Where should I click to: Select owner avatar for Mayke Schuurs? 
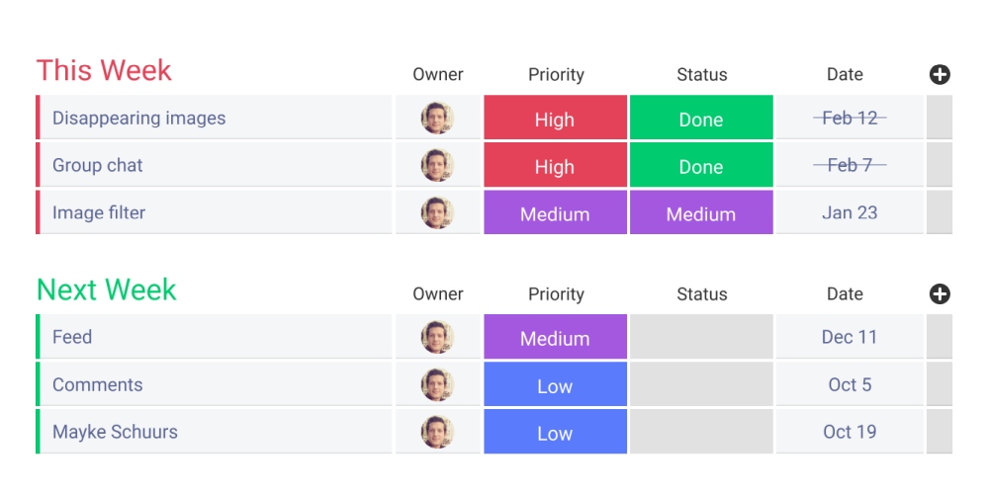click(x=437, y=432)
